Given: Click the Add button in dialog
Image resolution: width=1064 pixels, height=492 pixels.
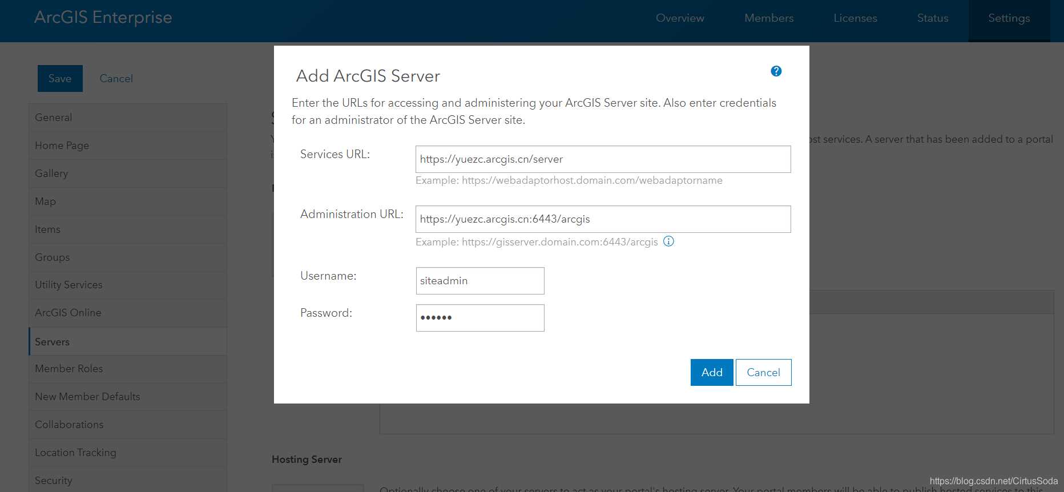Looking at the screenshot, I should pyautogui.click(x=712, y=372).
